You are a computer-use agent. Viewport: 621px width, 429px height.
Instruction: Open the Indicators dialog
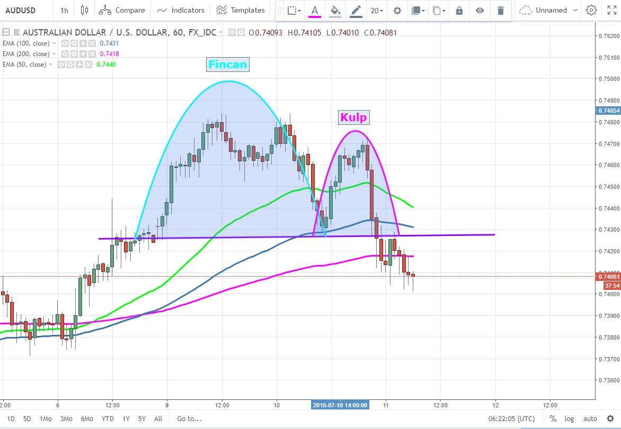(181, 10)
